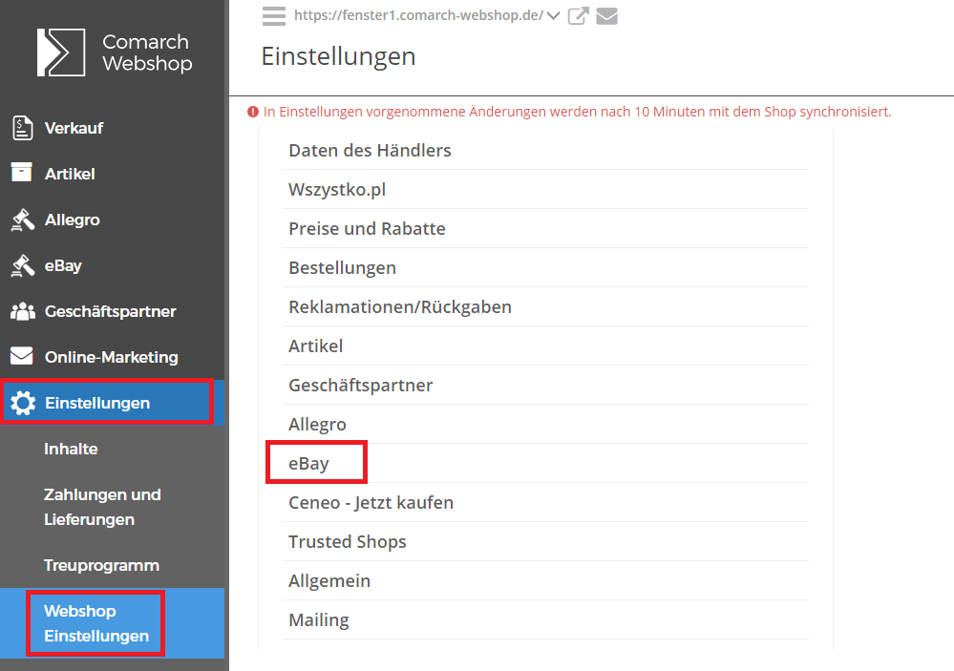The height and width of the screenshot is (671, 954).
Task: Click the Online-Marketing envelope icon
Action: pos(22,356)
